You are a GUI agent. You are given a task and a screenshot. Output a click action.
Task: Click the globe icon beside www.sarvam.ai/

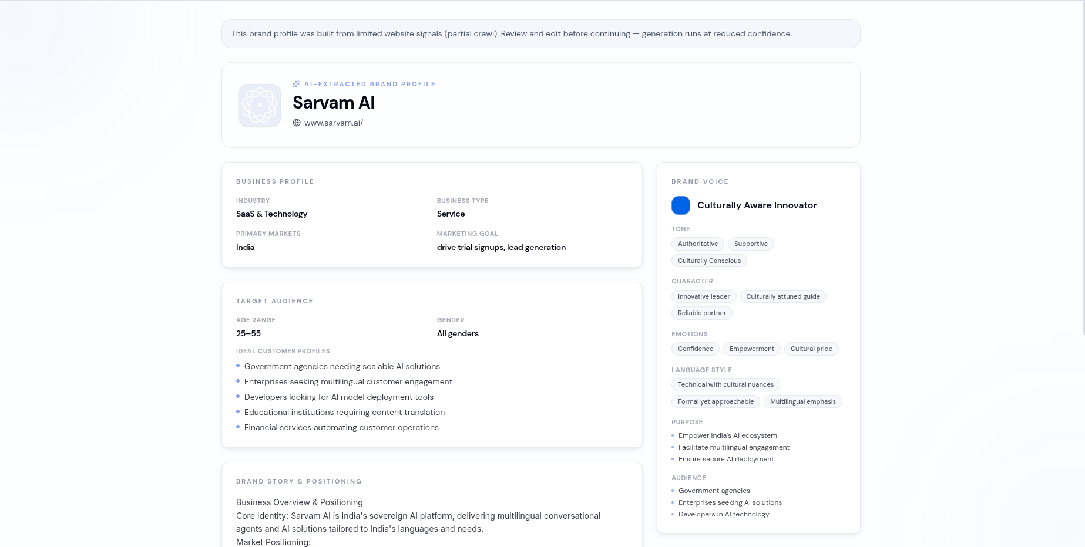[297, 123]
